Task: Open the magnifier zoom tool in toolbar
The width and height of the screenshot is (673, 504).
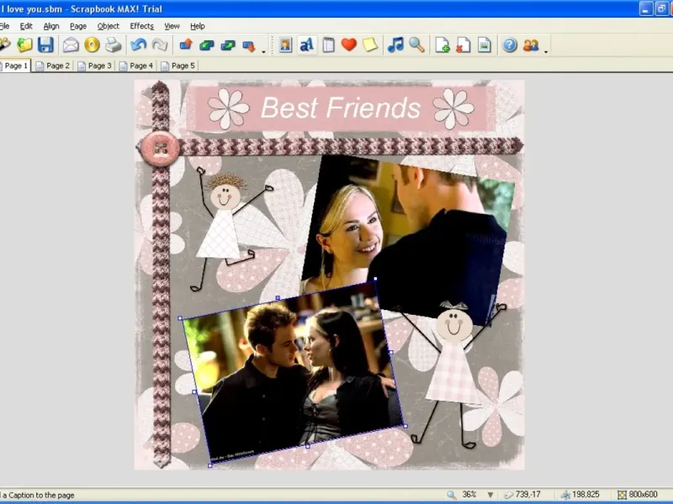Action: coord(416,45)
